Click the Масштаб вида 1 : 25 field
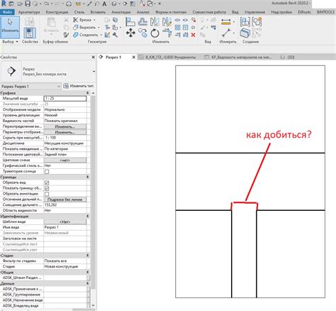This screenshot has width=336, height=311. pos(65,99)
